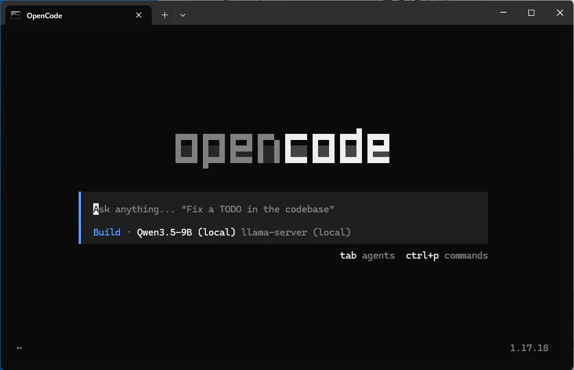The image size is (574, 370).
Task: Click the version number 1.17.18
Action: pyautogui.click(x=529, y=347)
